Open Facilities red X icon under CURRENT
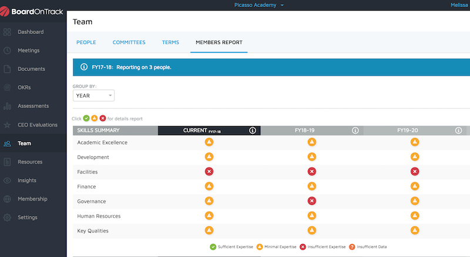This screenshot has width=470, height=257. click(x=209, y=172)
